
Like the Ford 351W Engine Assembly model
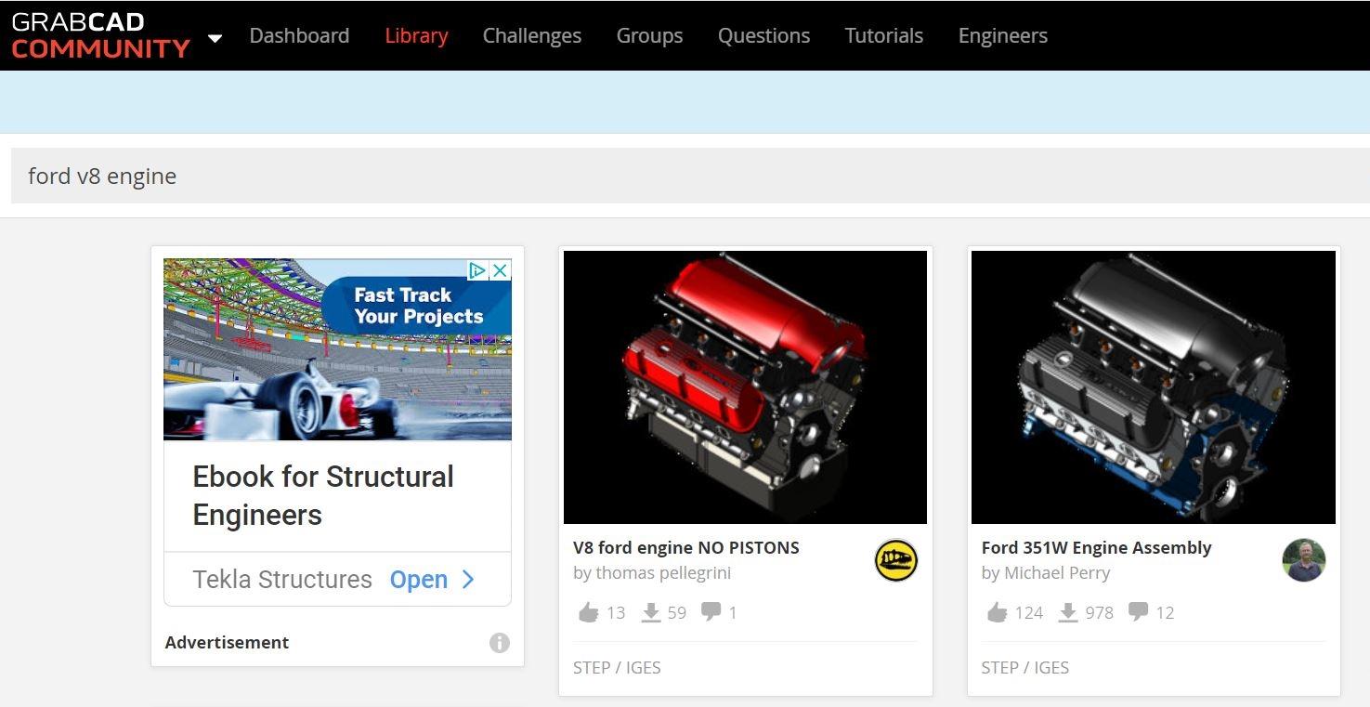pyautogui.click(x=997, y=612)
